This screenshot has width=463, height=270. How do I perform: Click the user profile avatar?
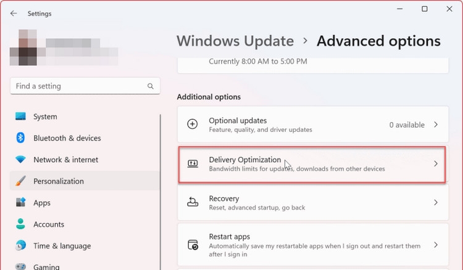click(23, 47)
